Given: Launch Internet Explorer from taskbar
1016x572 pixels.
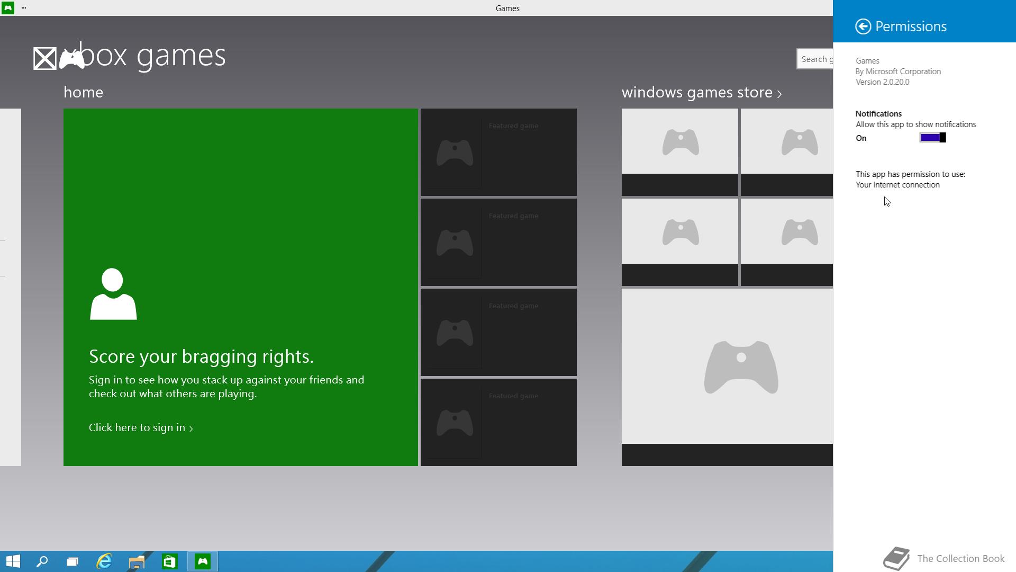Looking at the screenshot, I should click(104, 561).
